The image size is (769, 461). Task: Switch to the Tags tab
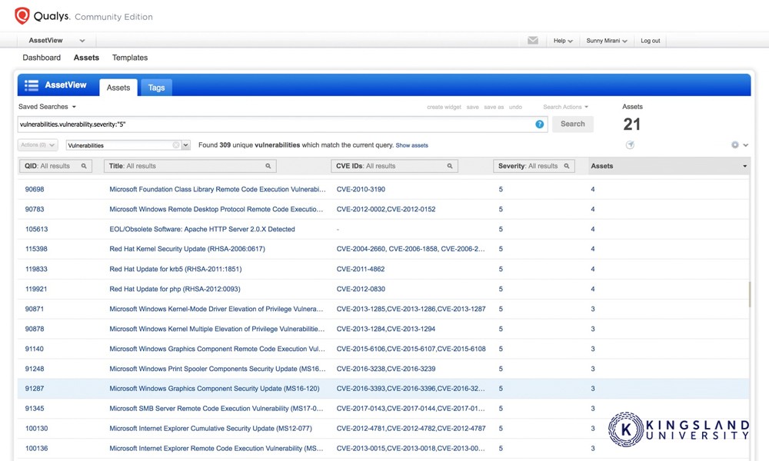point(156,87)
